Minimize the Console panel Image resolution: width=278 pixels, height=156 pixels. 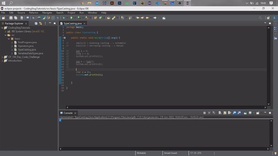(x=265, y=113)
